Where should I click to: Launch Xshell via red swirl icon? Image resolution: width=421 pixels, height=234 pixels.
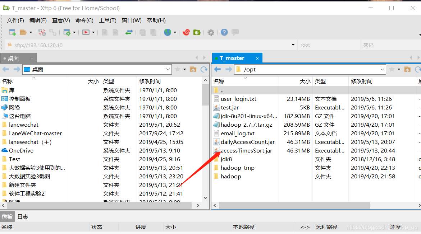pos(186,32)
